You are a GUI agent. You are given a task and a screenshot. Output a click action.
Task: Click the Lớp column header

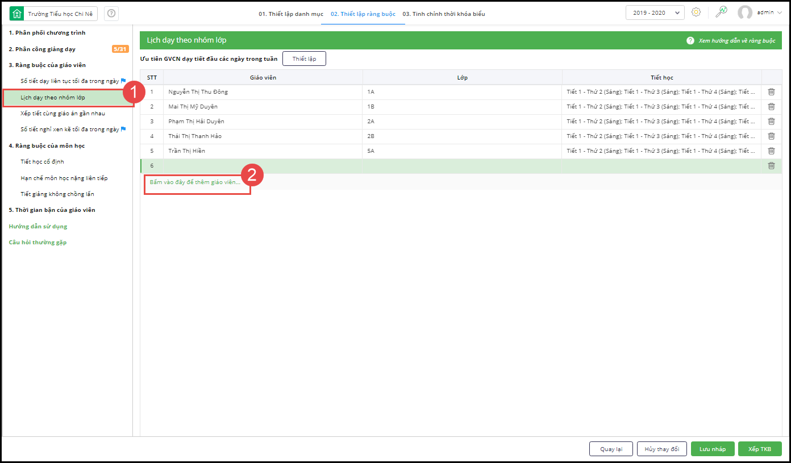pyautogui.click(x=463, y=77)
